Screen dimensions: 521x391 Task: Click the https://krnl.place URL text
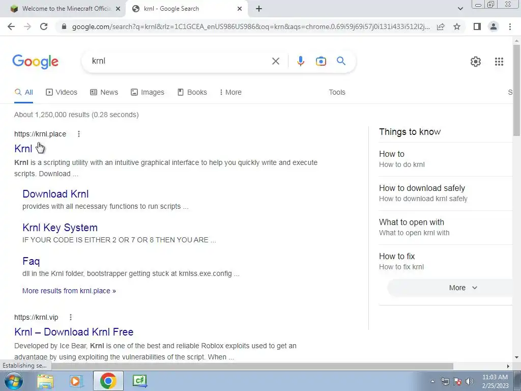[x=40, y=134]
